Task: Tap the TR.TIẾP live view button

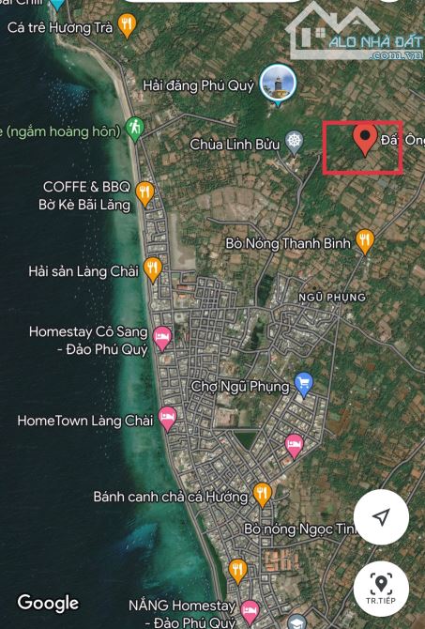Action: click(381, 589)
